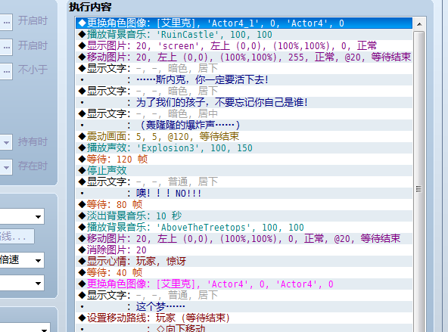The width and height of the screenshot is (448, 332).
Task: Select the text line 为了我们的孩子，不要忘记你自己是谁！
Action: (244, 103)
